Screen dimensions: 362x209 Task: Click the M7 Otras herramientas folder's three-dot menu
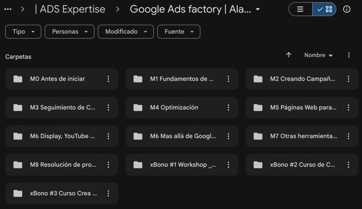point(348,136)
